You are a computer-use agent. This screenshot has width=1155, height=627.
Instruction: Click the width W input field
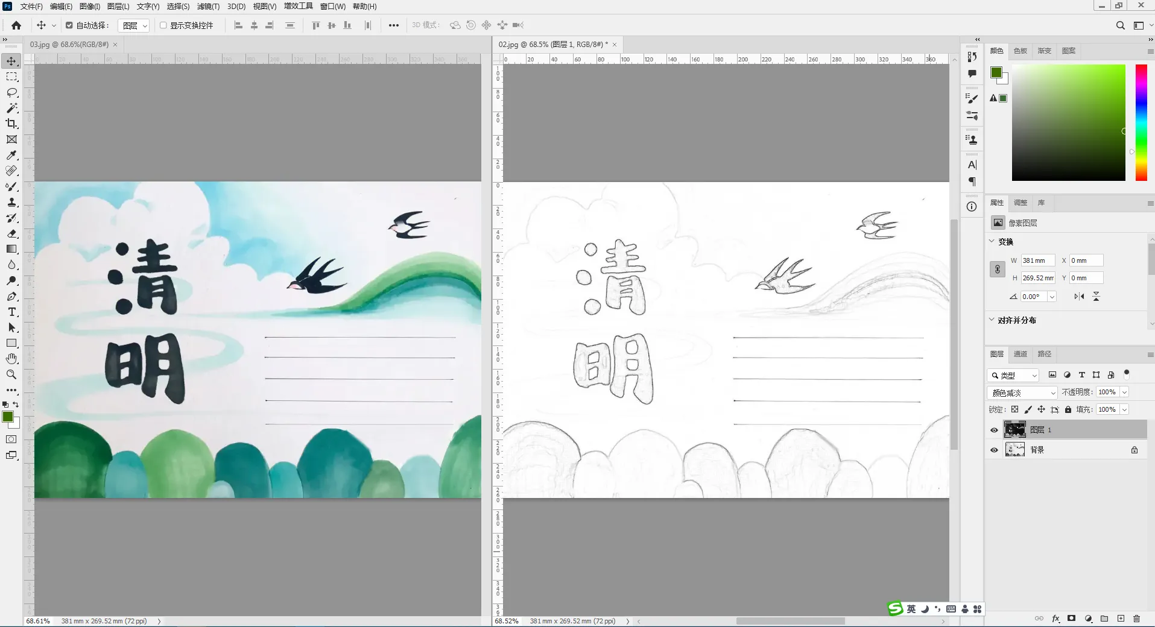[x=1037, y=260]
